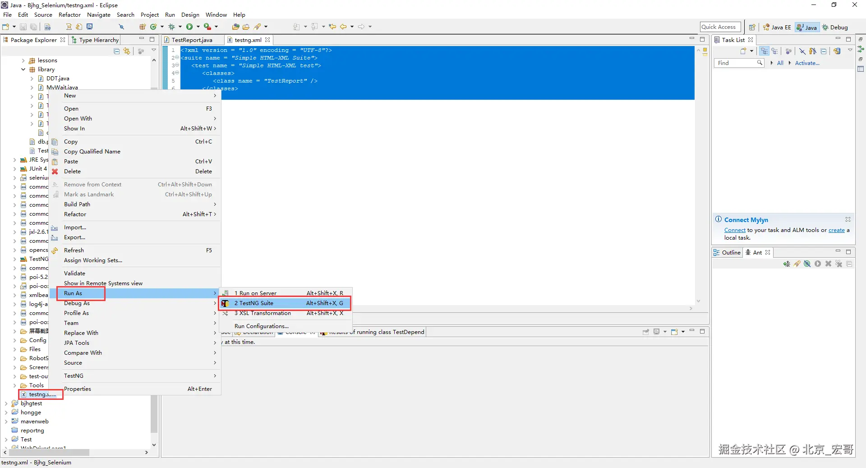
Task: Click the Package Explorer scroll-down arrow
Action: pos(154,445)
